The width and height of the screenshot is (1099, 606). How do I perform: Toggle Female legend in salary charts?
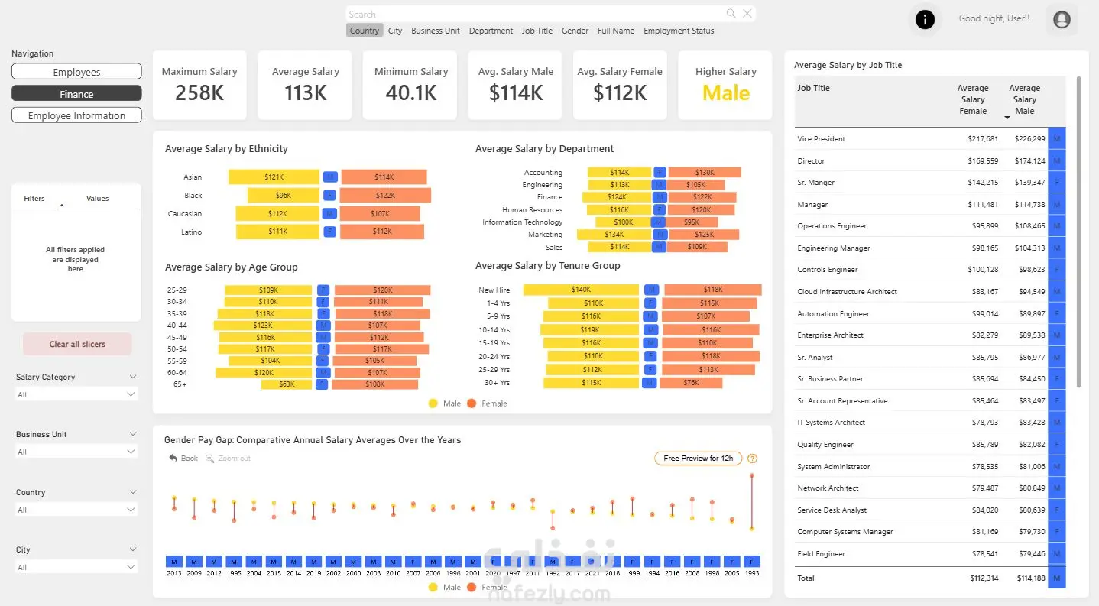point(487,403)
